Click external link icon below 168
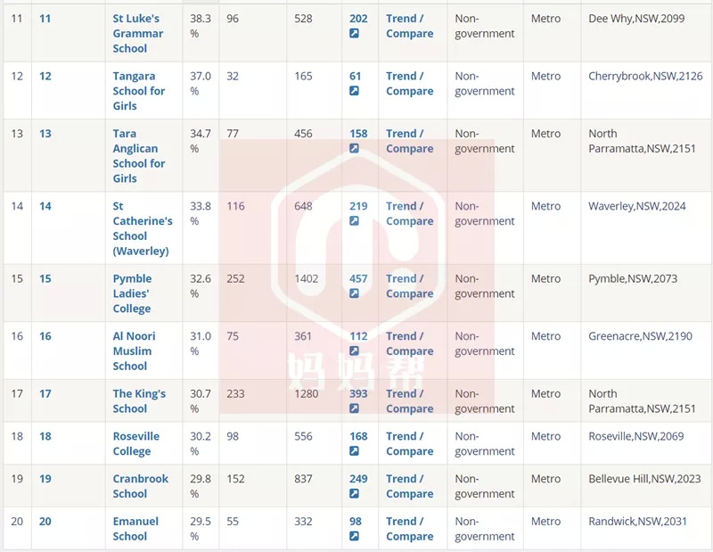Image resolution: width=713 pixels, height=552 pixels. (354, 451)
